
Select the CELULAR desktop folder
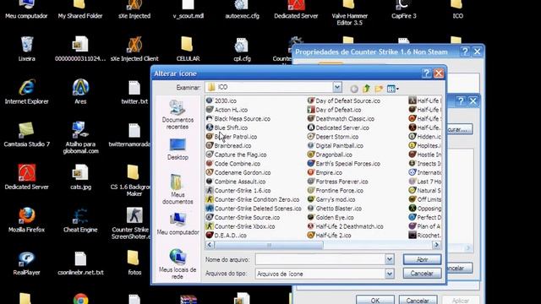coord(188,49)
